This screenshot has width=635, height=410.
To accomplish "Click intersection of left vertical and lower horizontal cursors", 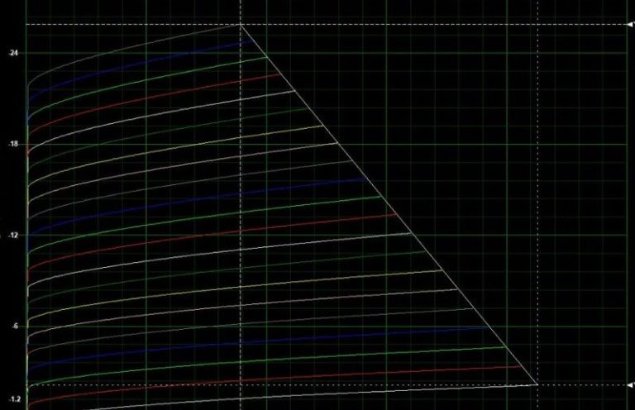I will point(241,384).
